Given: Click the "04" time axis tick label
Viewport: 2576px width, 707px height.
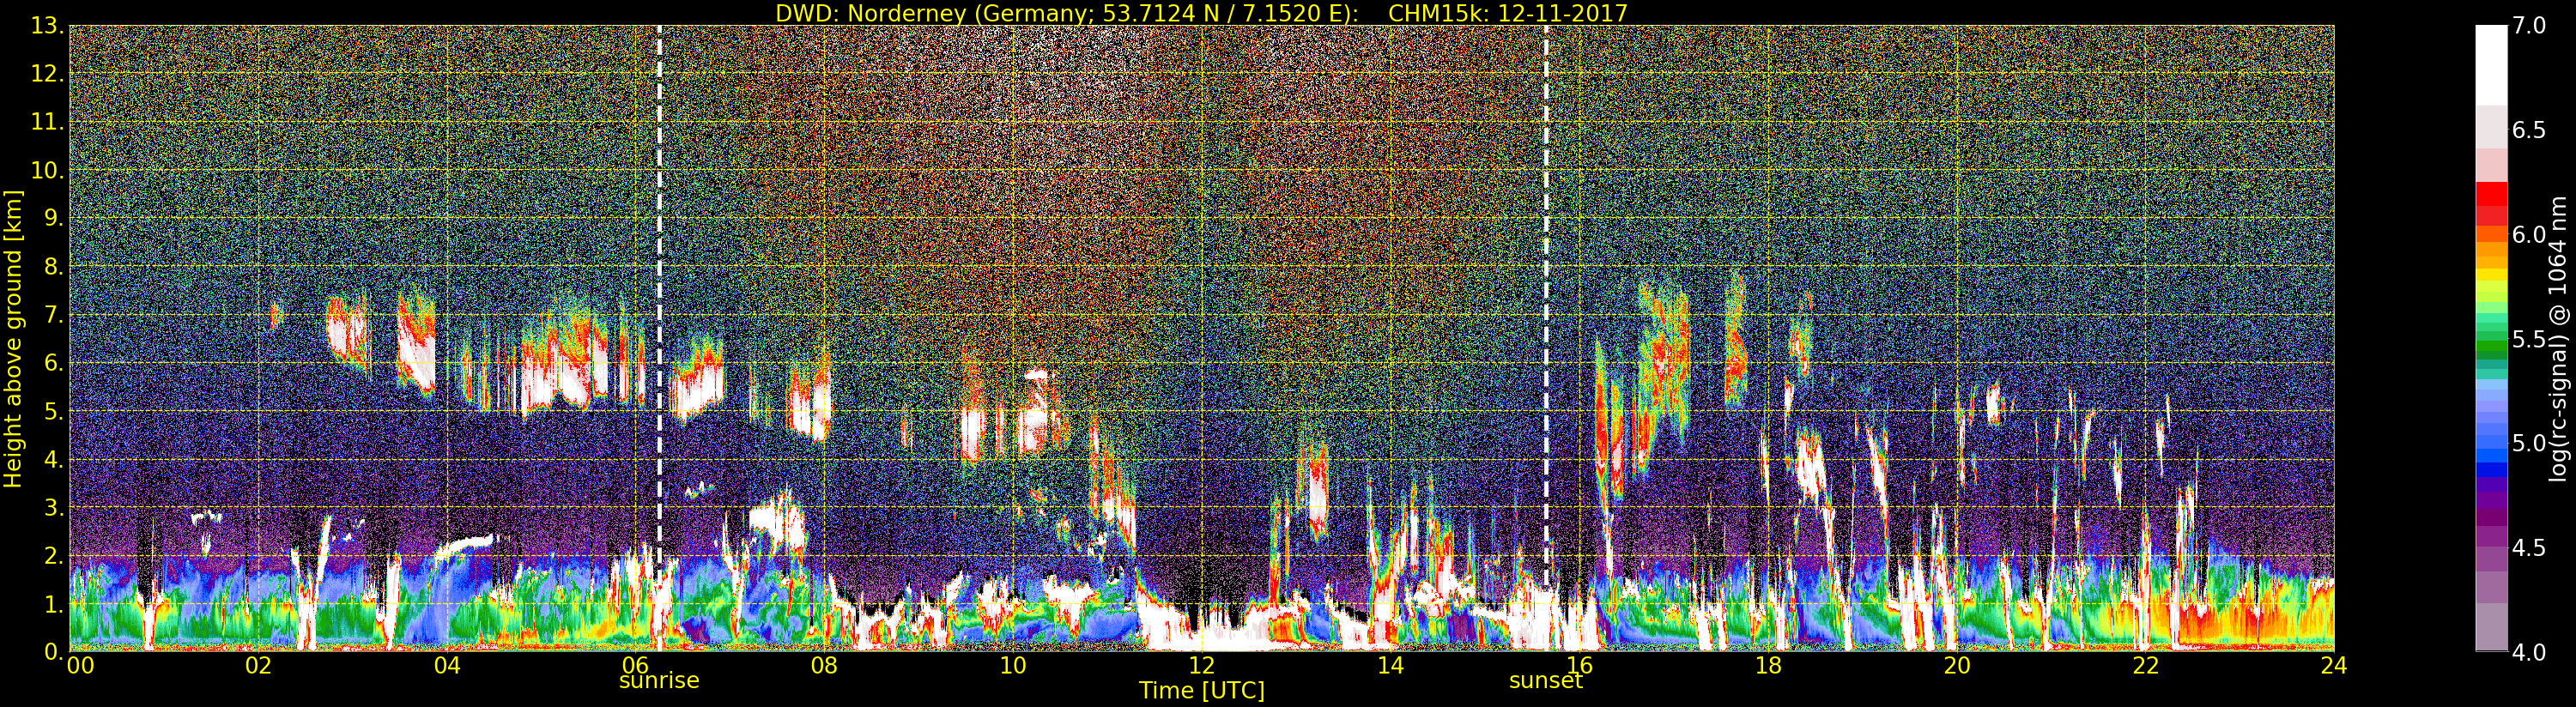Looking at the screenshot, I should (x=447, y=665).
